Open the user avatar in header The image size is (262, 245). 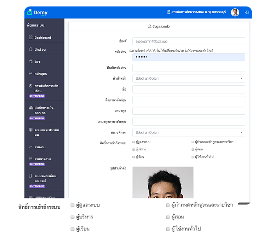[235, 12]
